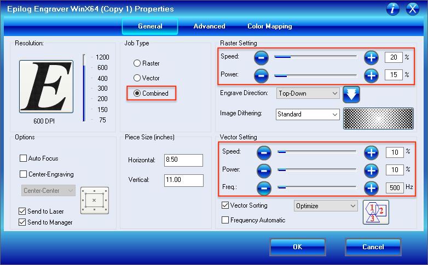Click the Vector Freq. value field 500

tap(395, 188)
